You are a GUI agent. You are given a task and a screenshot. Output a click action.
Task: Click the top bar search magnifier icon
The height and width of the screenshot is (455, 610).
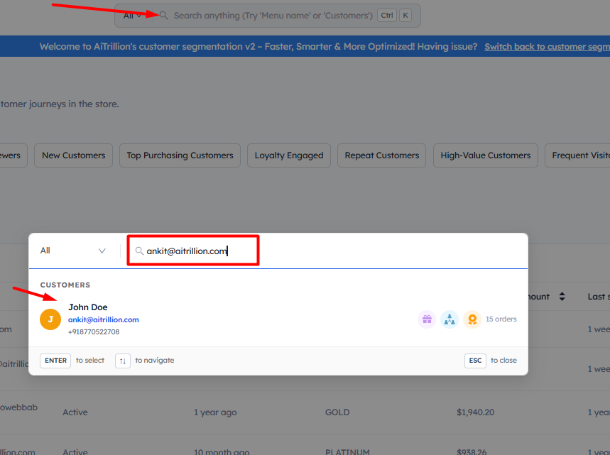coord(164,16)
